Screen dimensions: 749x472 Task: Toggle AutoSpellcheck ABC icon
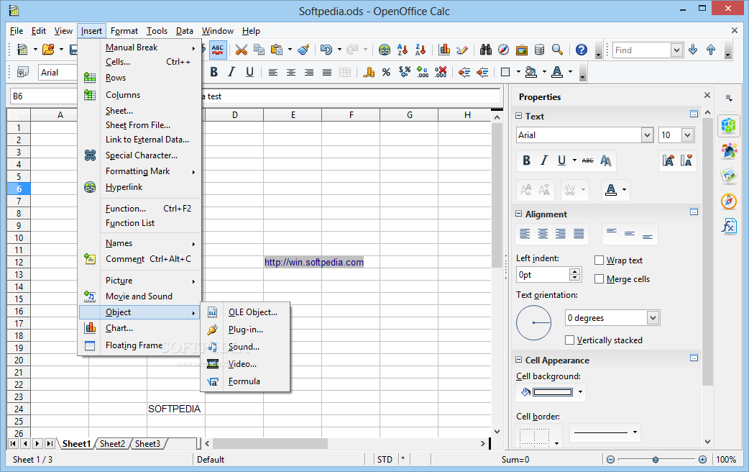point(217,50)
